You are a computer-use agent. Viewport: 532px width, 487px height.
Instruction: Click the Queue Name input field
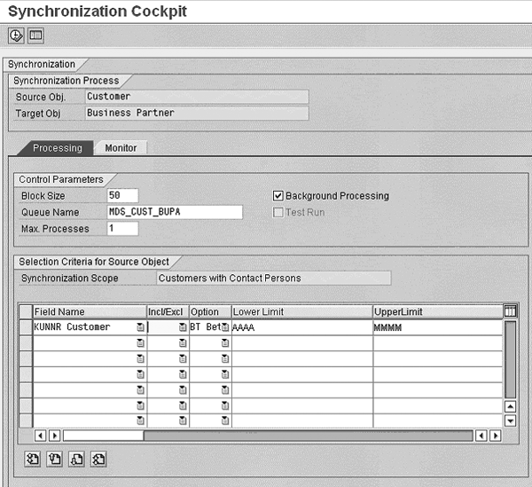pos(175,212)
